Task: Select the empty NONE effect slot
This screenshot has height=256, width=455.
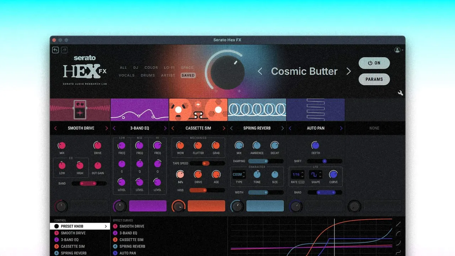Action: [x=374, y=128]
